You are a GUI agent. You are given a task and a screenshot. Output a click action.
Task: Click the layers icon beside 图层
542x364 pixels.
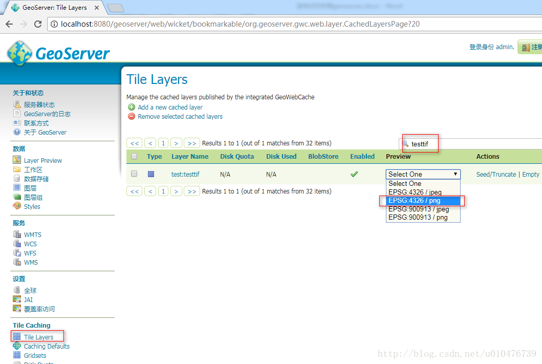click(17, 187)
